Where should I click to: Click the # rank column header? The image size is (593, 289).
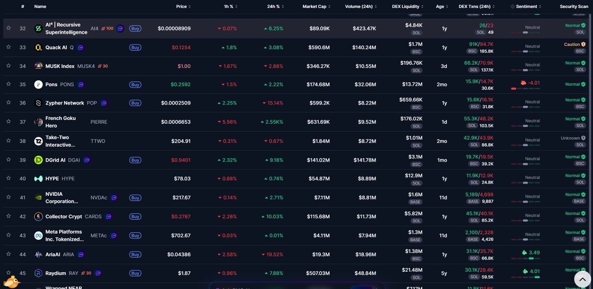click(23, 6)
